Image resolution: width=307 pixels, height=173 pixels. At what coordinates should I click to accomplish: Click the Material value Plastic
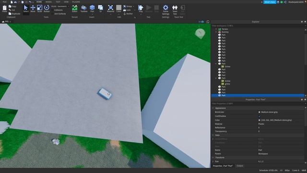[261, 124]
